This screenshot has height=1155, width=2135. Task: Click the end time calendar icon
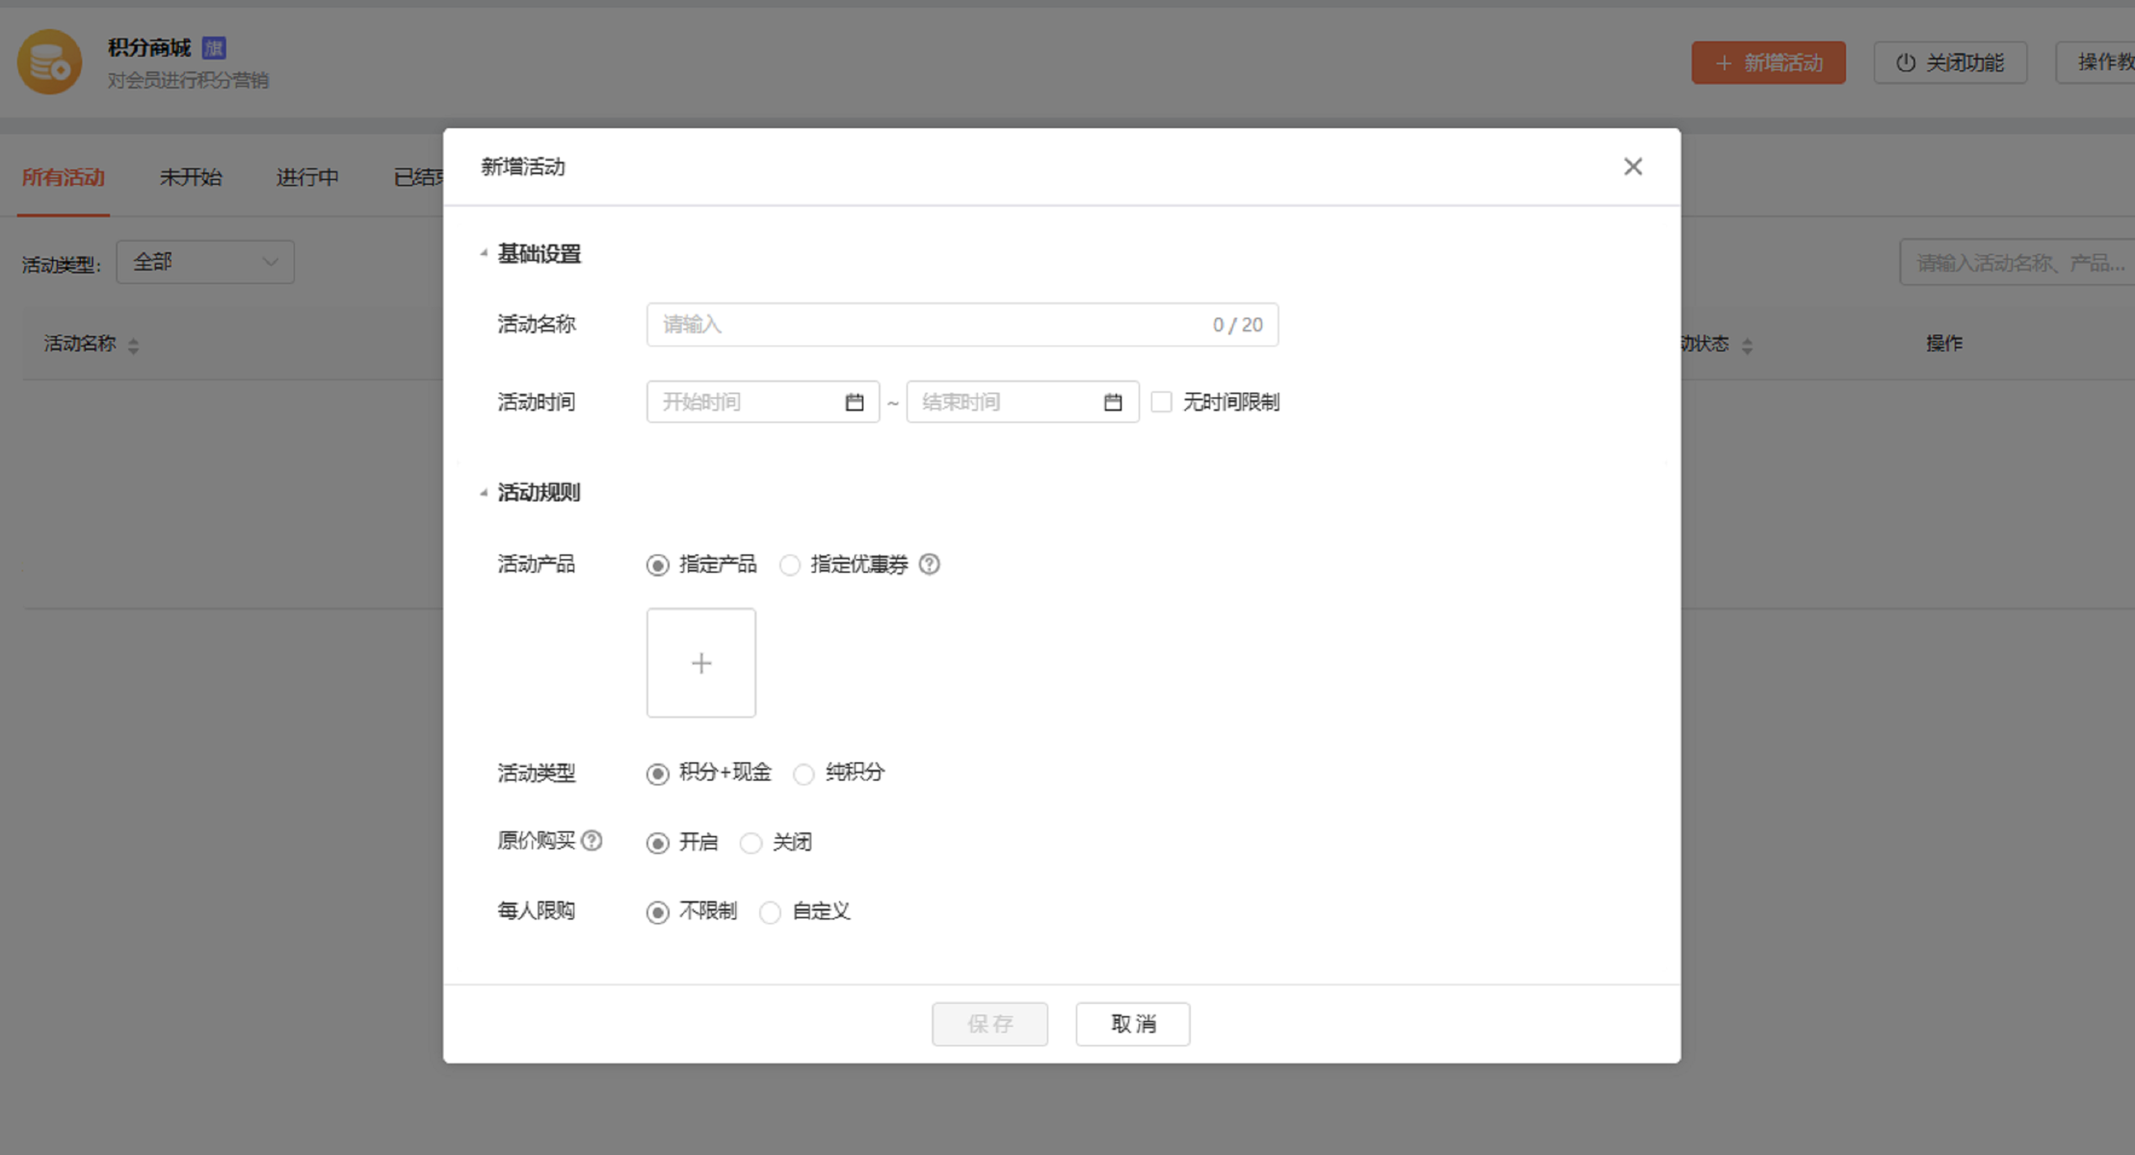click(x=1112, y=402)
